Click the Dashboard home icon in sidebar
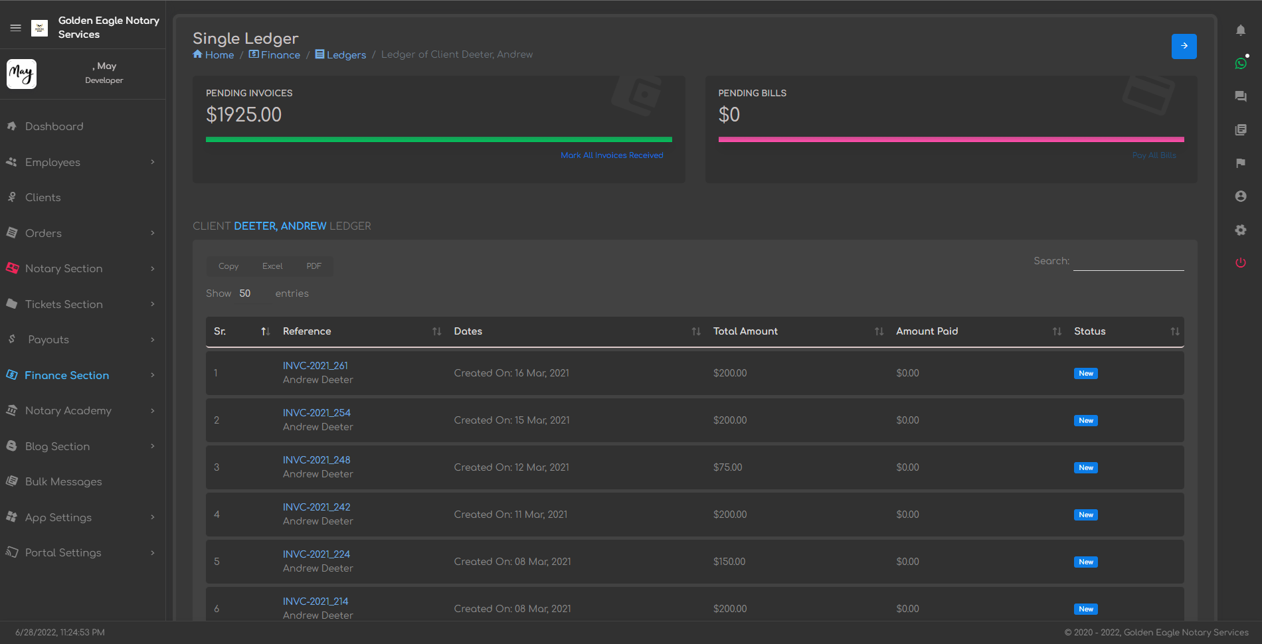This screenshot has height=644, width=1262. pyautogui.click(x=11, y=126)
